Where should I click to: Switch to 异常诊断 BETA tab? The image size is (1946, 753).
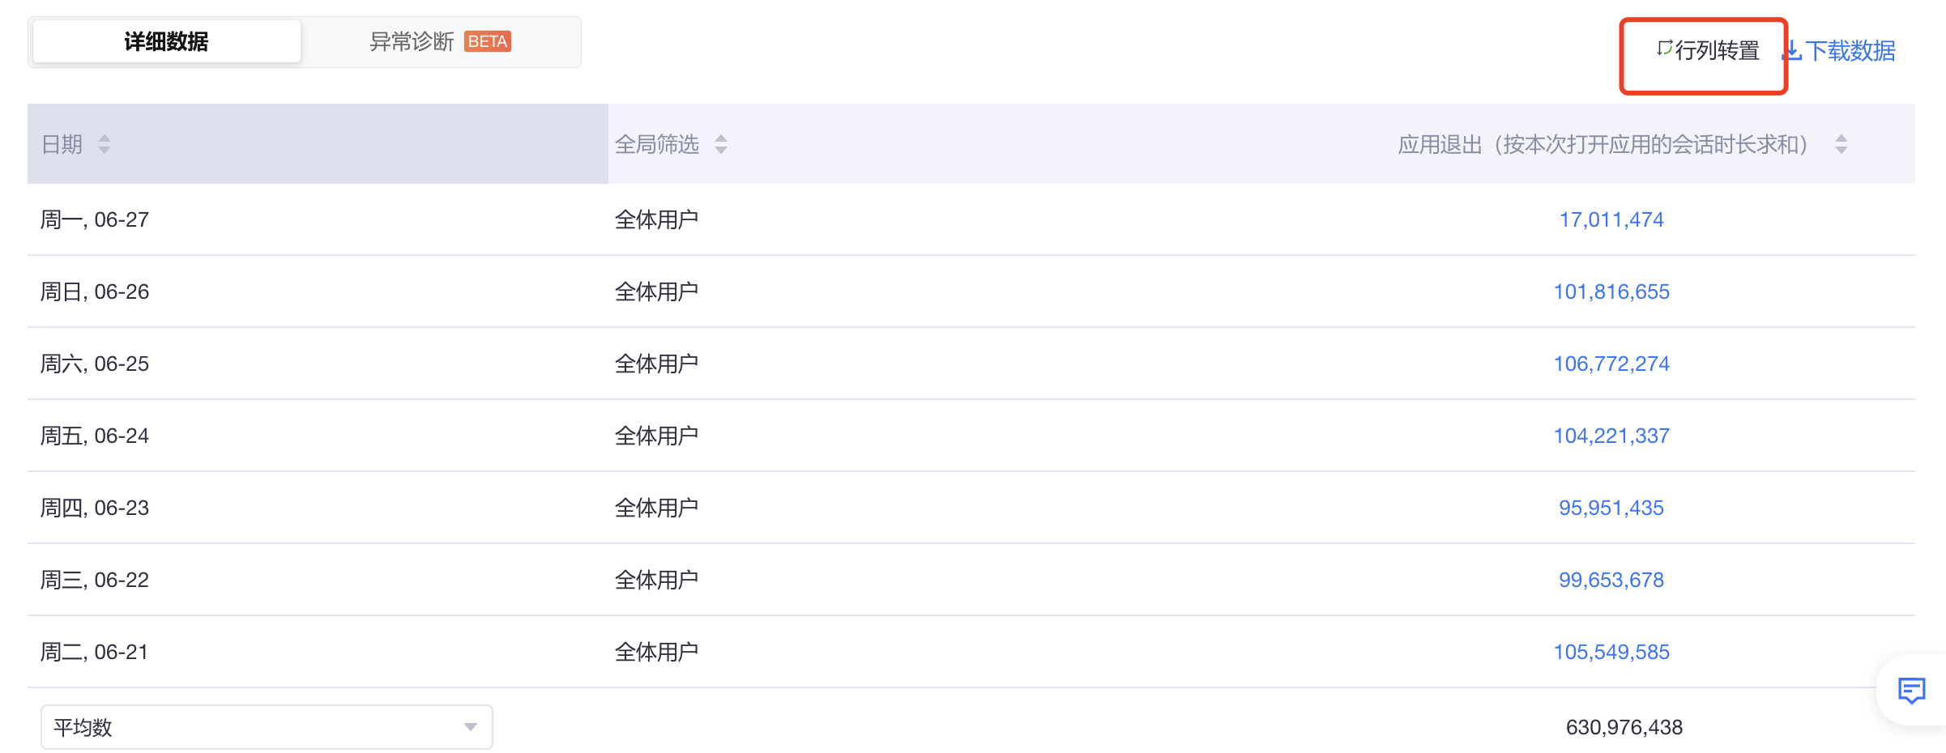point(440,41)
